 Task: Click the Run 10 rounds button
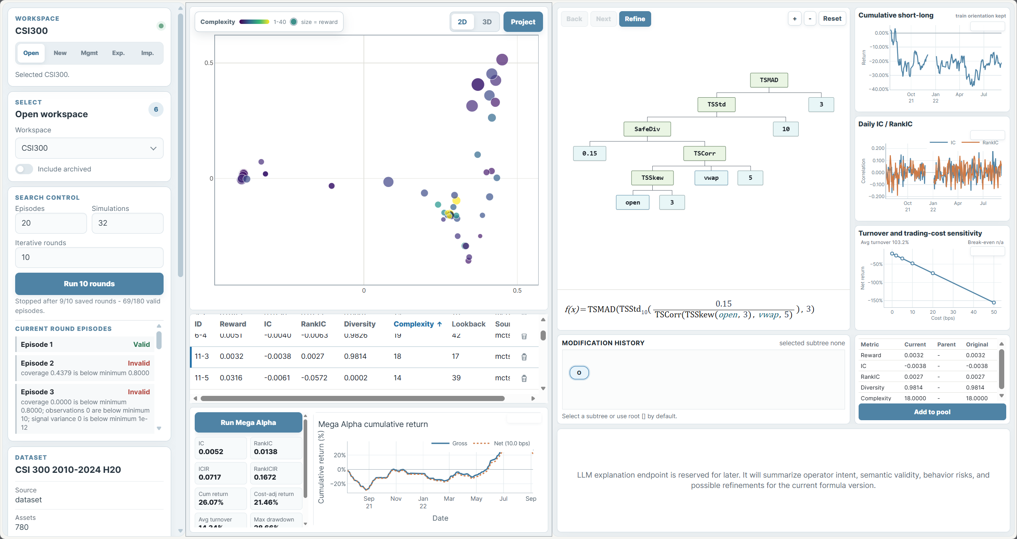(89, 284)
